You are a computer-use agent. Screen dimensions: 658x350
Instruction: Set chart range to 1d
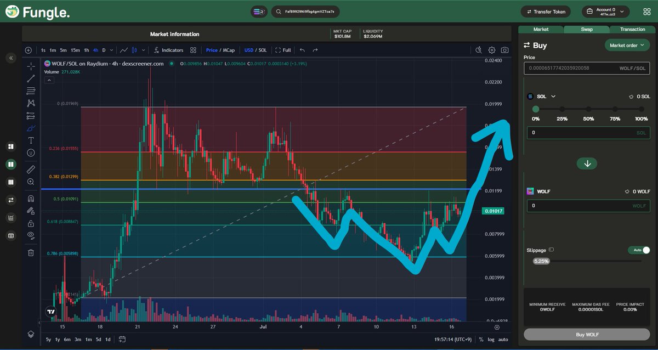[x=107, y=339]
